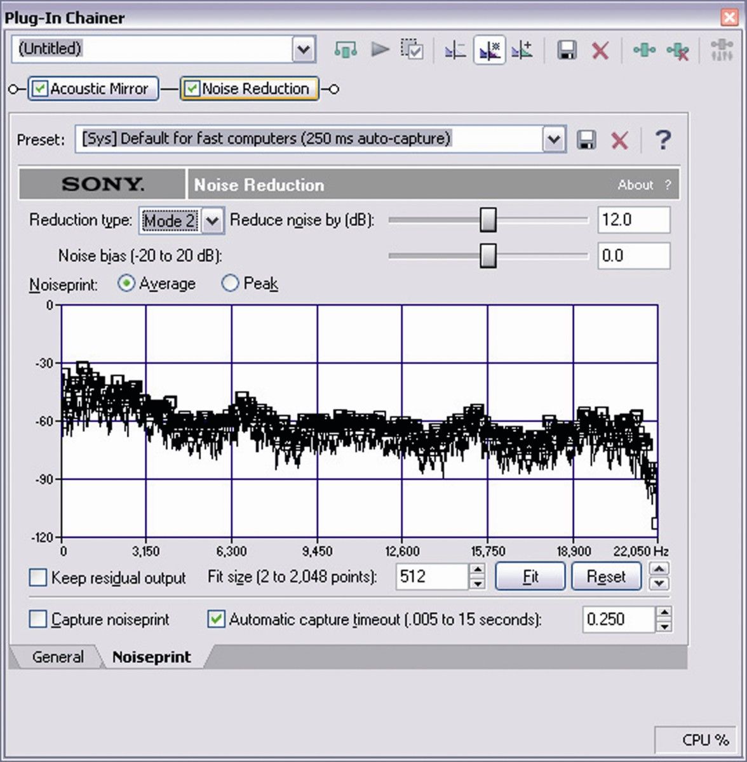Viewport: 747px width, 762px height.
Task: Click the "12,600" frequency axis label
Action: click(401, 551)
